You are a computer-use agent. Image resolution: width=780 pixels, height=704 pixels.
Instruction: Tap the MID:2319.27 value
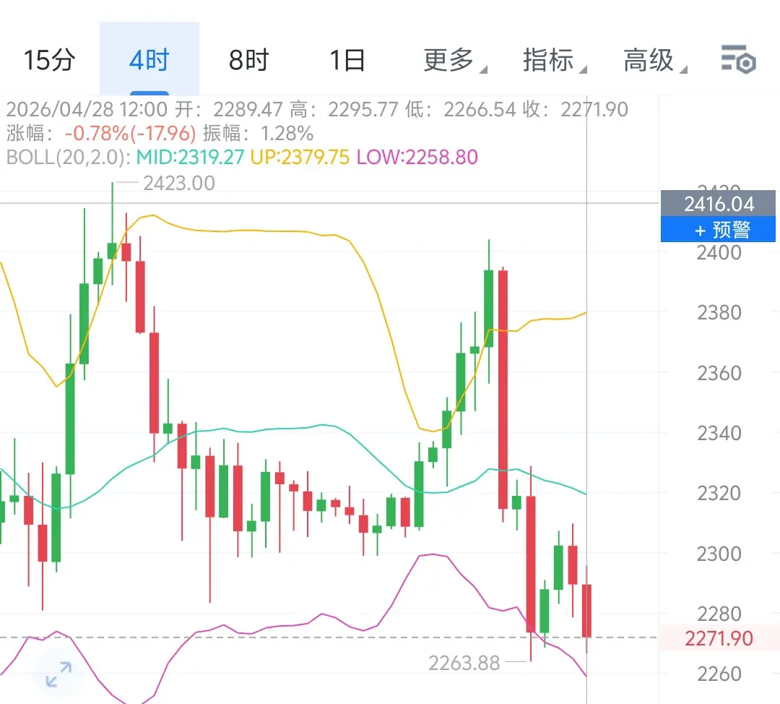(190, 158)
